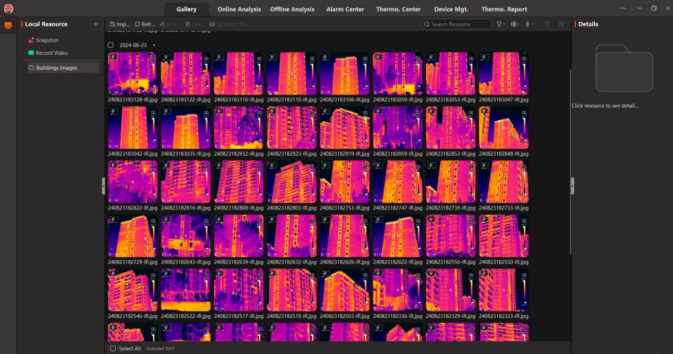This screenshot has width=673, height=354.
Task: Tick the Select All checkbox
Action: [113, 349]
